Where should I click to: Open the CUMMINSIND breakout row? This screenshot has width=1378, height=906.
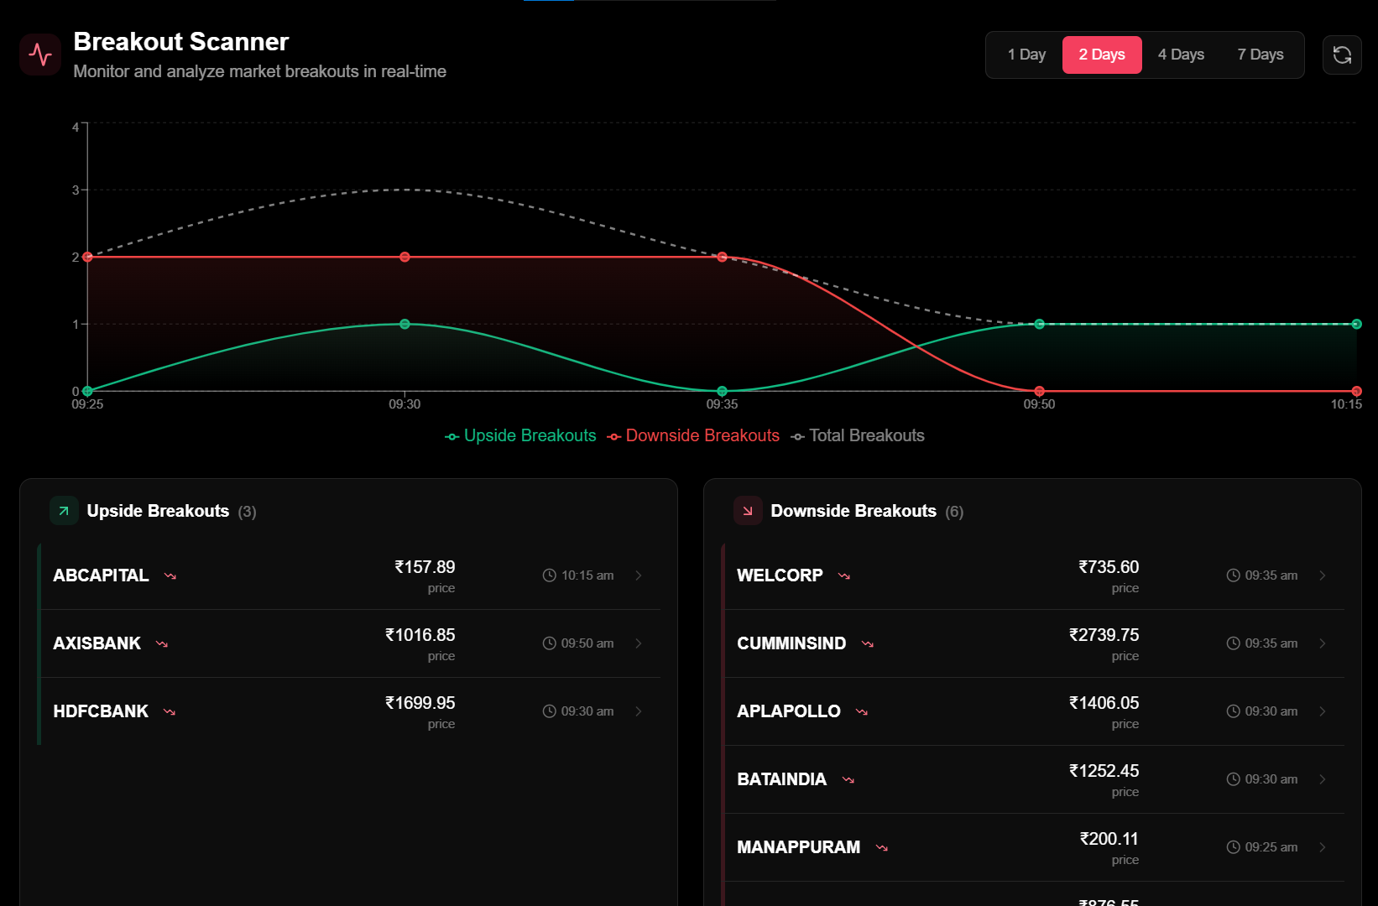click(1034, 643)
